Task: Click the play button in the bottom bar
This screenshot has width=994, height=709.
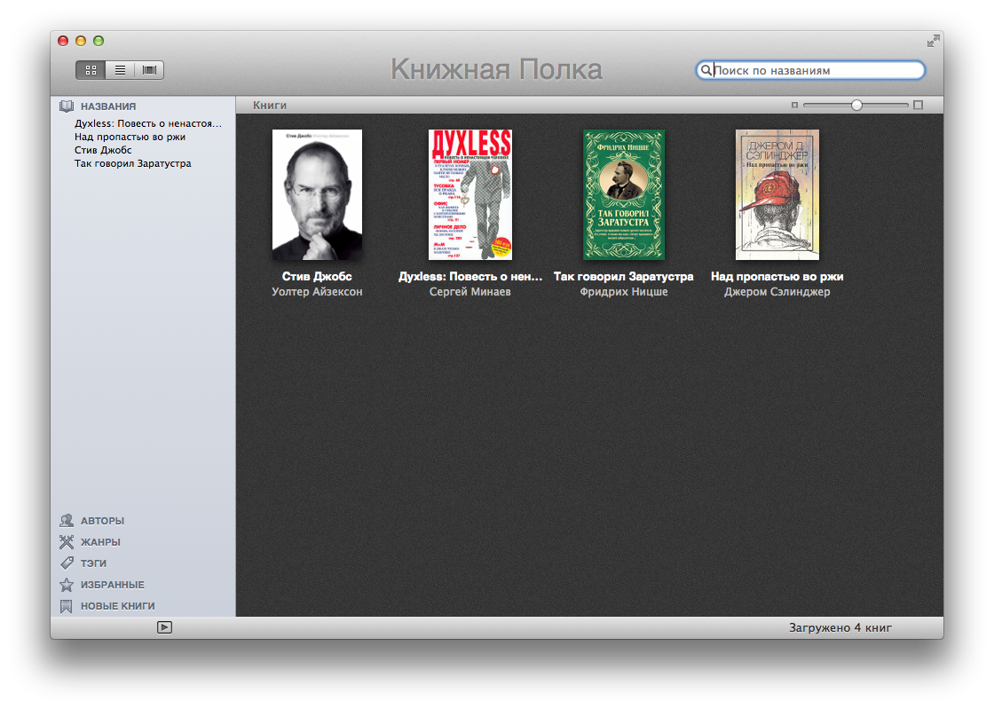Action: (164, 627)
